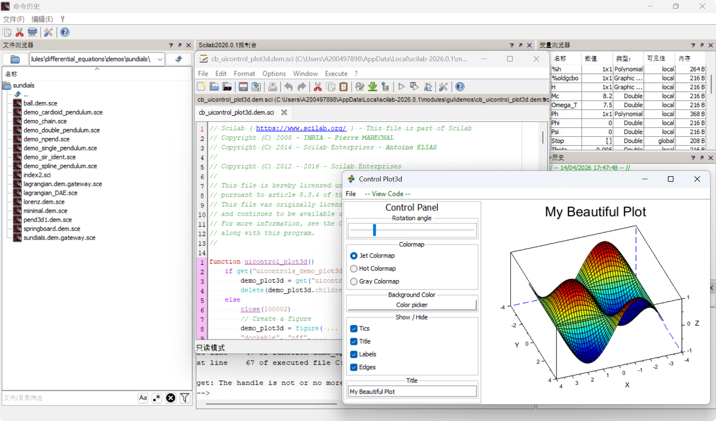Switch to the cb_uicontrol_plot3d.dem.sci tab
Viewport: 716px width, 421px height.
pyautogui.click(x=236, y=112)
